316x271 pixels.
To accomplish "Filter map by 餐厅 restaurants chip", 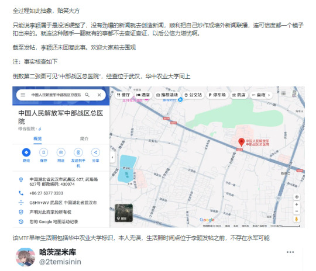I will (x=123, y=95).
